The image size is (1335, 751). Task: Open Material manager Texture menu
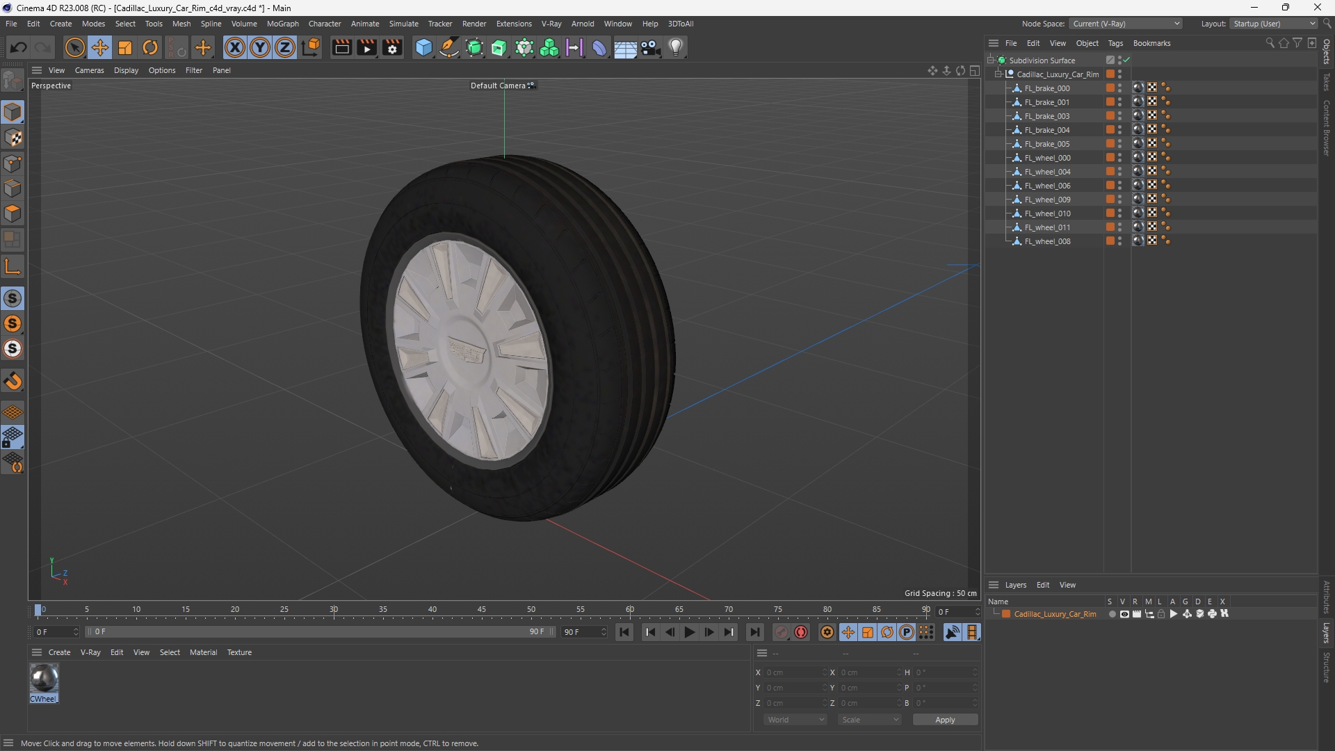(239, 652)
